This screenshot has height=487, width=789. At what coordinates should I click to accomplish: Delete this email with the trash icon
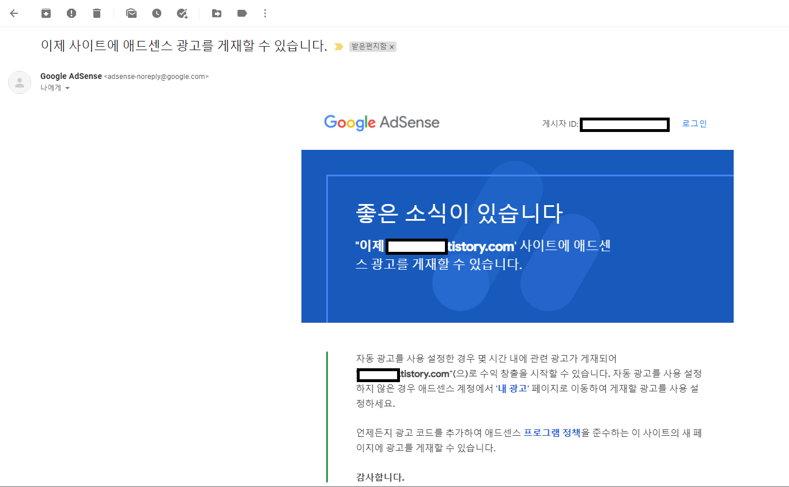pyautogui.click(x=97, y=13)
